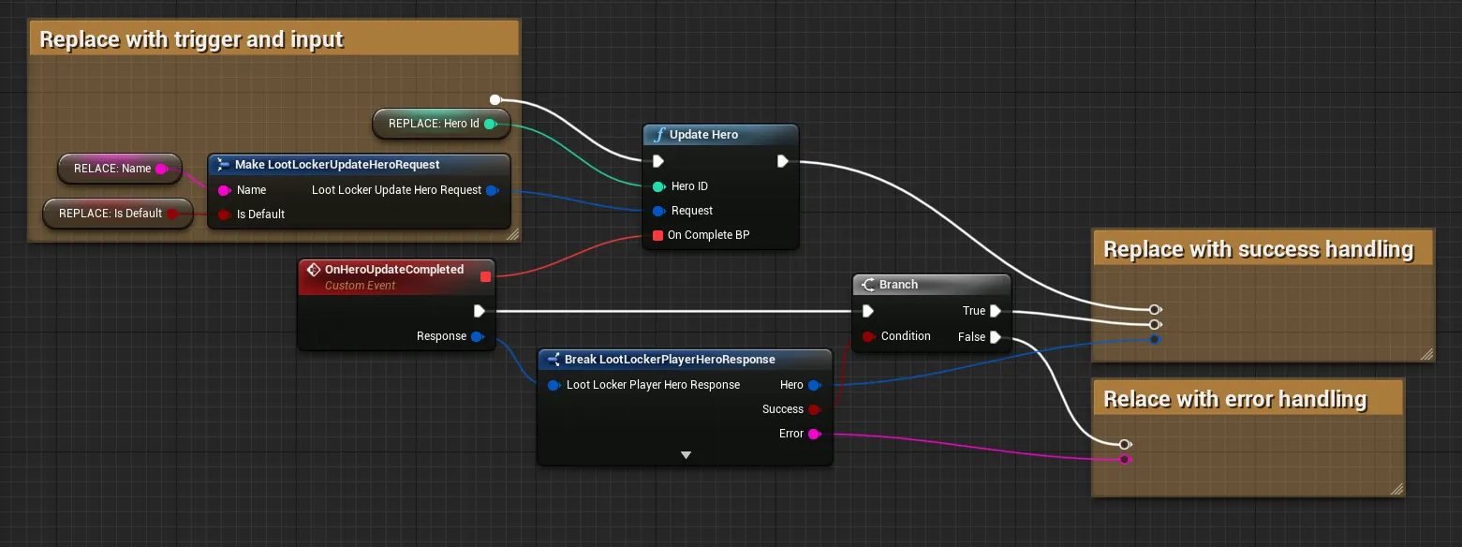Click execution reroute pin in error handling box
This screenshot has width=1462, height=547.
pos(1125,444)
